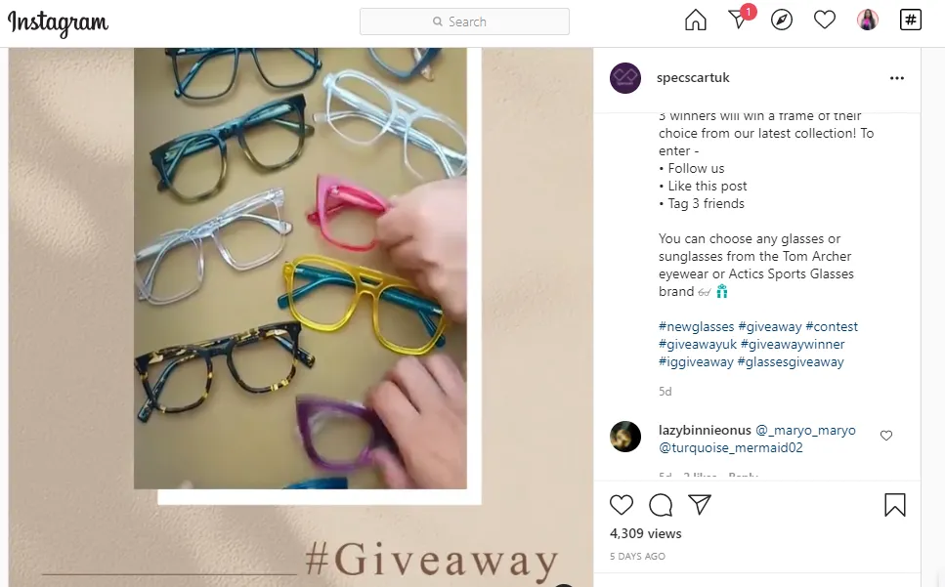Like the comment by lazybinnieonus

point(886,436)
